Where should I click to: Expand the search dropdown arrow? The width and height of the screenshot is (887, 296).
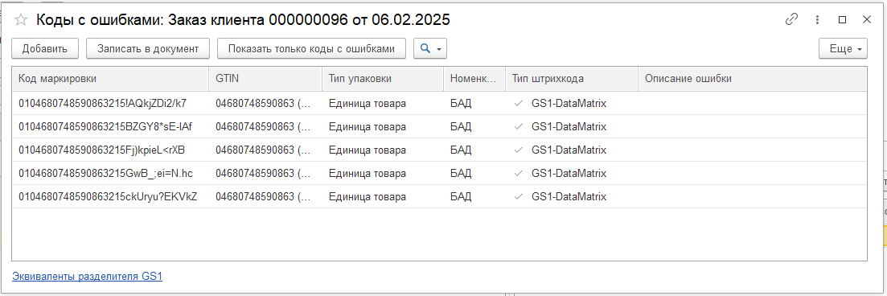click(439, 49)
